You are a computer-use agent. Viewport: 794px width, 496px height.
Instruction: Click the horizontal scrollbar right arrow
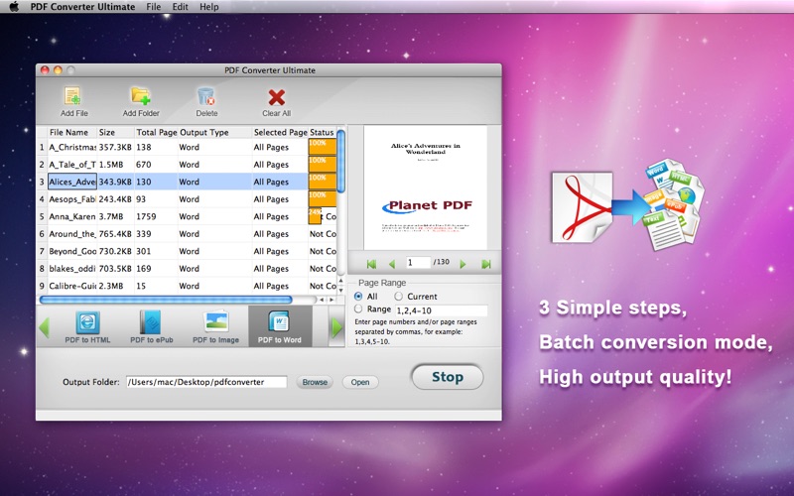pyautogui.click(x=331, y=300)
